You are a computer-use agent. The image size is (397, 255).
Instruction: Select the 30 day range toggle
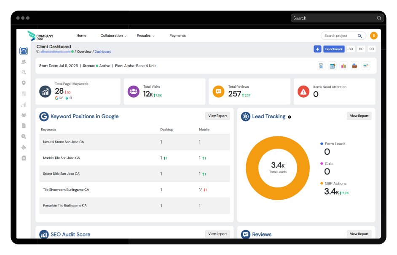point(351,49)
